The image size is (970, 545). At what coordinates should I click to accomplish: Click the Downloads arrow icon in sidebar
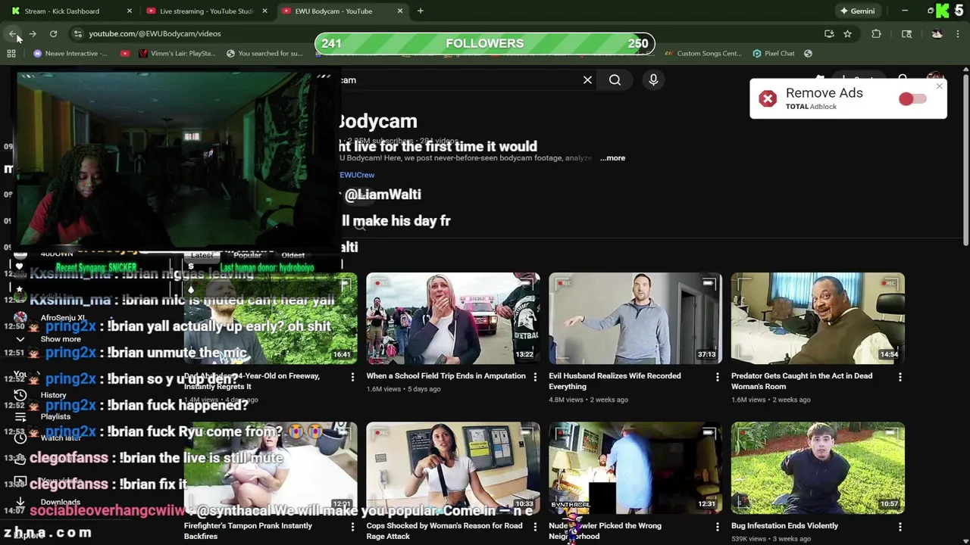pos(20,502)
